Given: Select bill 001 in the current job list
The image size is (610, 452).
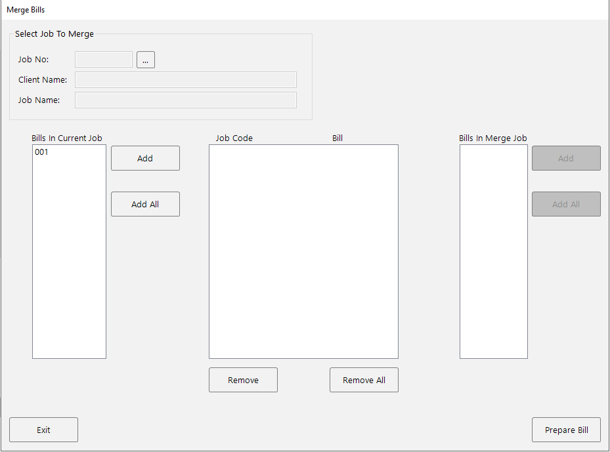Looking at the screenshot, I should click(x=42, y=152).
